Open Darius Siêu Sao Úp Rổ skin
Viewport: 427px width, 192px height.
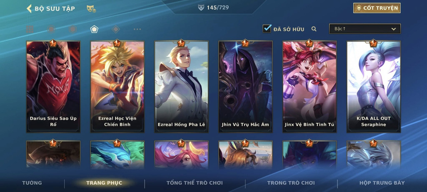(53, 87)
